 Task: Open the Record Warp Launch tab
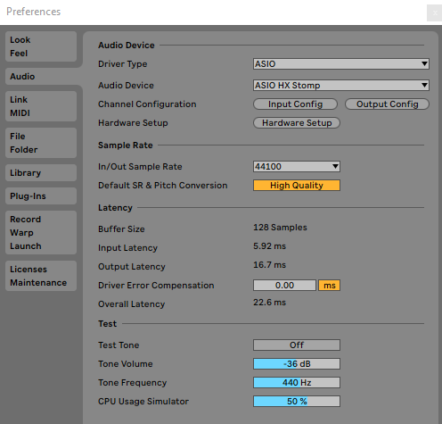(41, 232)
